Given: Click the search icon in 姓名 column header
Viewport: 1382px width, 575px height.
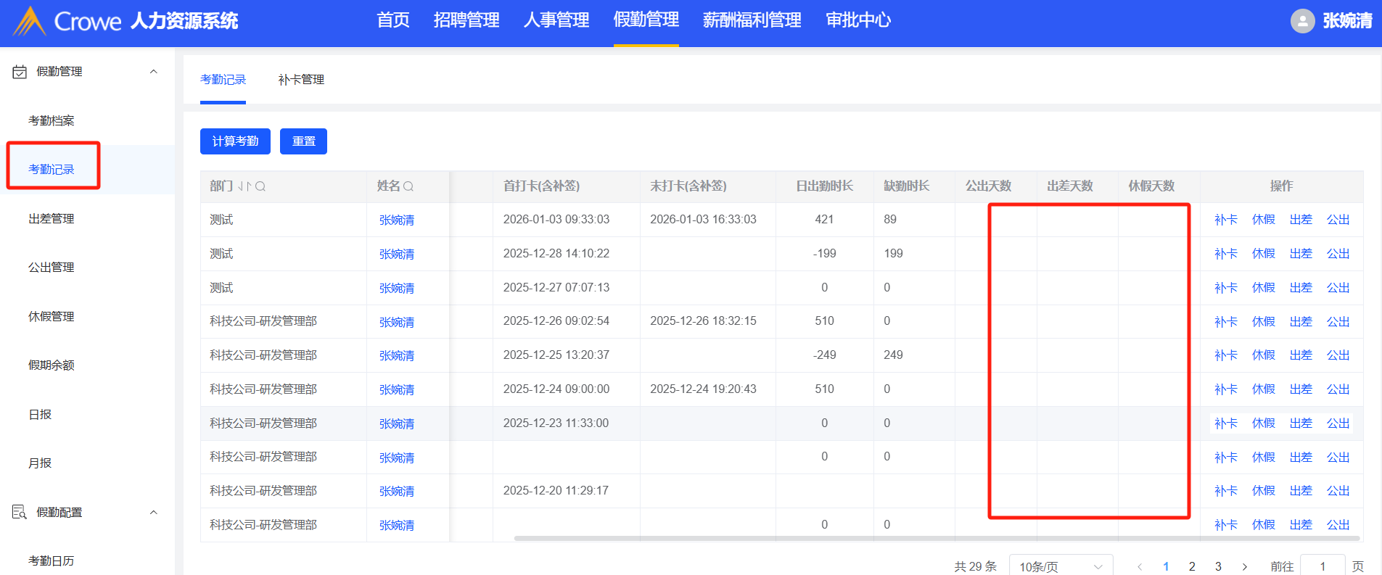Looking at the screenshot, I should pos(408,186).
